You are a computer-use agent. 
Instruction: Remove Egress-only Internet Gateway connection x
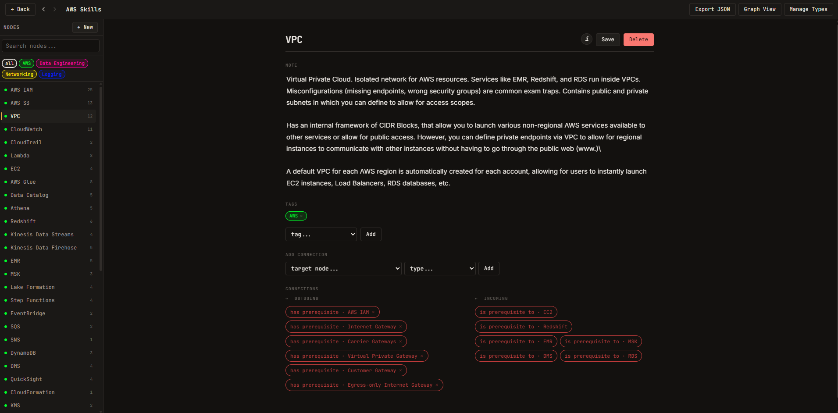(437, 385)
